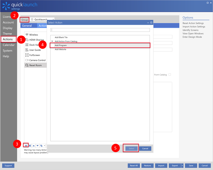Click the Select button in dialog

131,148
